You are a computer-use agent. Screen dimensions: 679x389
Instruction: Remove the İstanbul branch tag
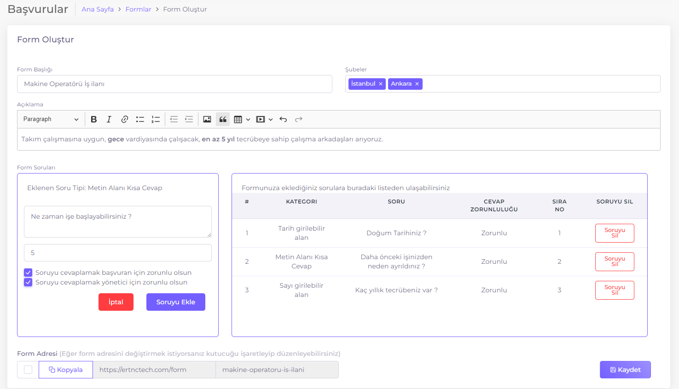[x=381, y=84]
